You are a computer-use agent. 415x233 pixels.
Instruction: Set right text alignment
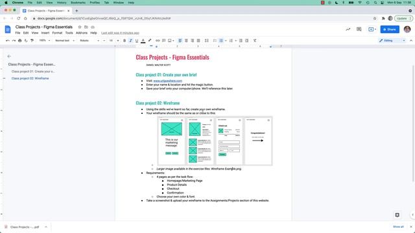click(193, 41)
